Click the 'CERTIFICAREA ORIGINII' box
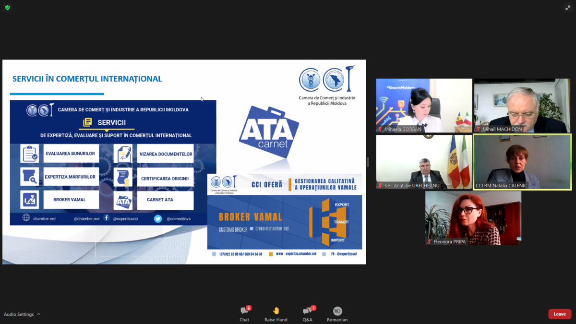 [166, 178]
